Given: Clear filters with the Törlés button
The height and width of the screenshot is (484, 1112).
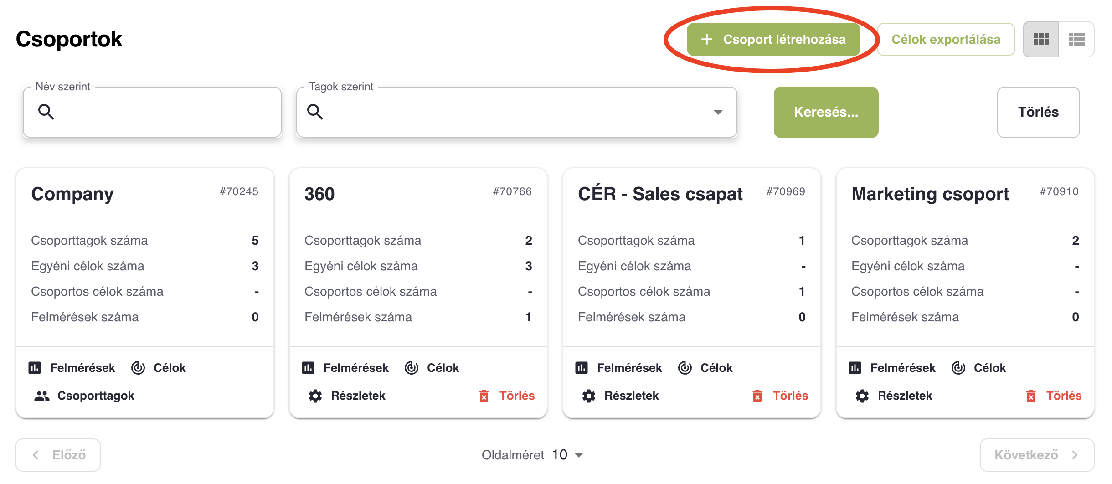Looking at the screenshot, I should (1038, 112).
